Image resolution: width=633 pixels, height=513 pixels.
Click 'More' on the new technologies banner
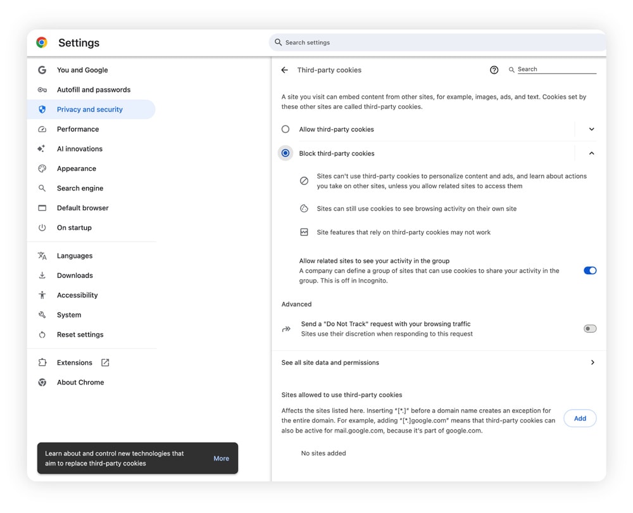(221, 458)
